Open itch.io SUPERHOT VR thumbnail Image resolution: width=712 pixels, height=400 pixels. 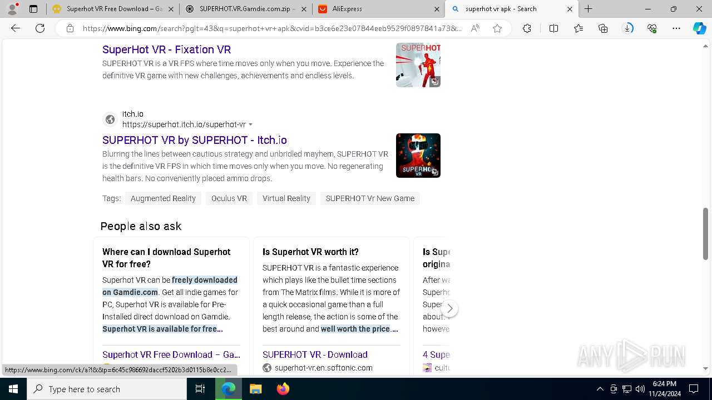pos(418,156)
